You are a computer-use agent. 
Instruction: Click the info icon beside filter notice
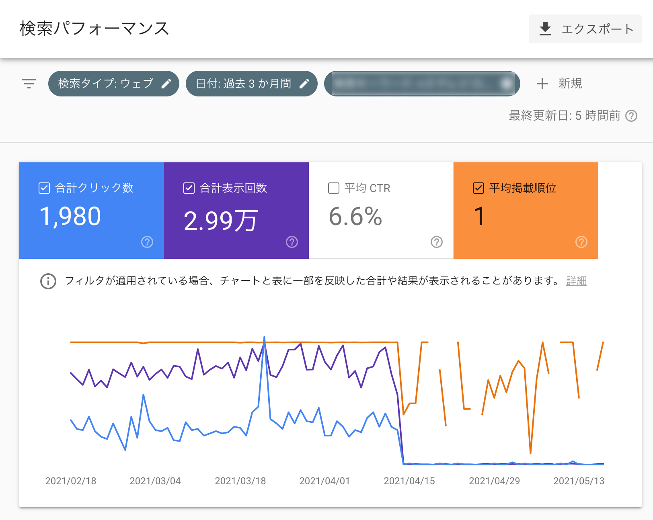[48, 281]
